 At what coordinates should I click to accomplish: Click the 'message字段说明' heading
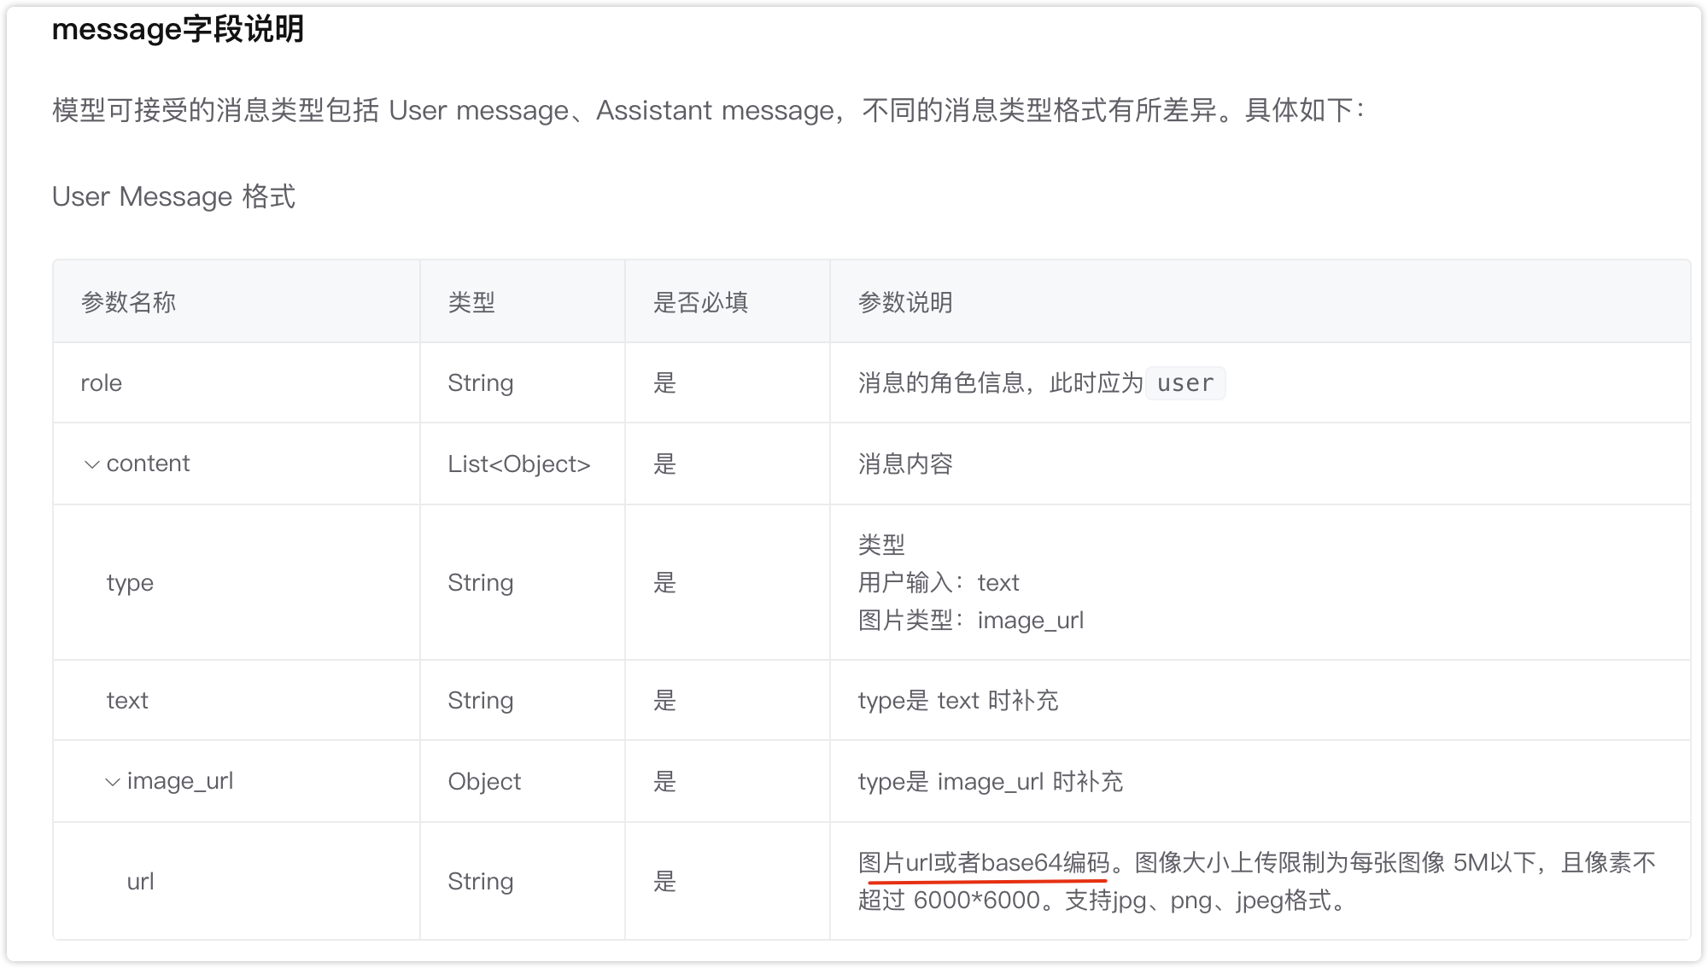click(178, 30)
